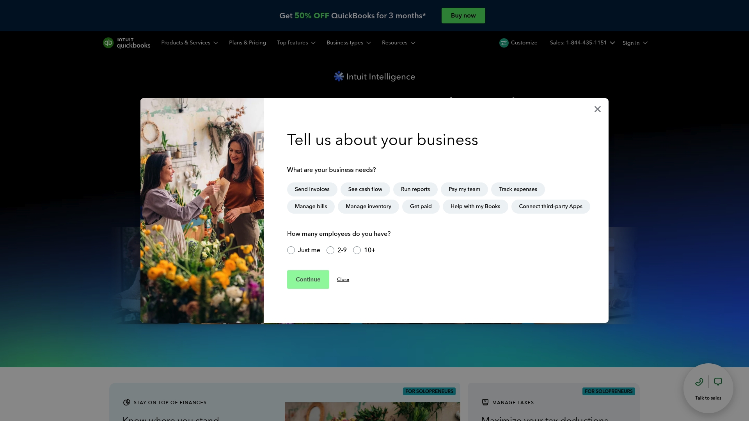Click the Customize sliders icon

[504, 43]
